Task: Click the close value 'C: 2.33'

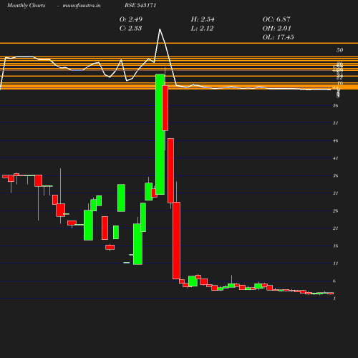Action: click(130, 28)
